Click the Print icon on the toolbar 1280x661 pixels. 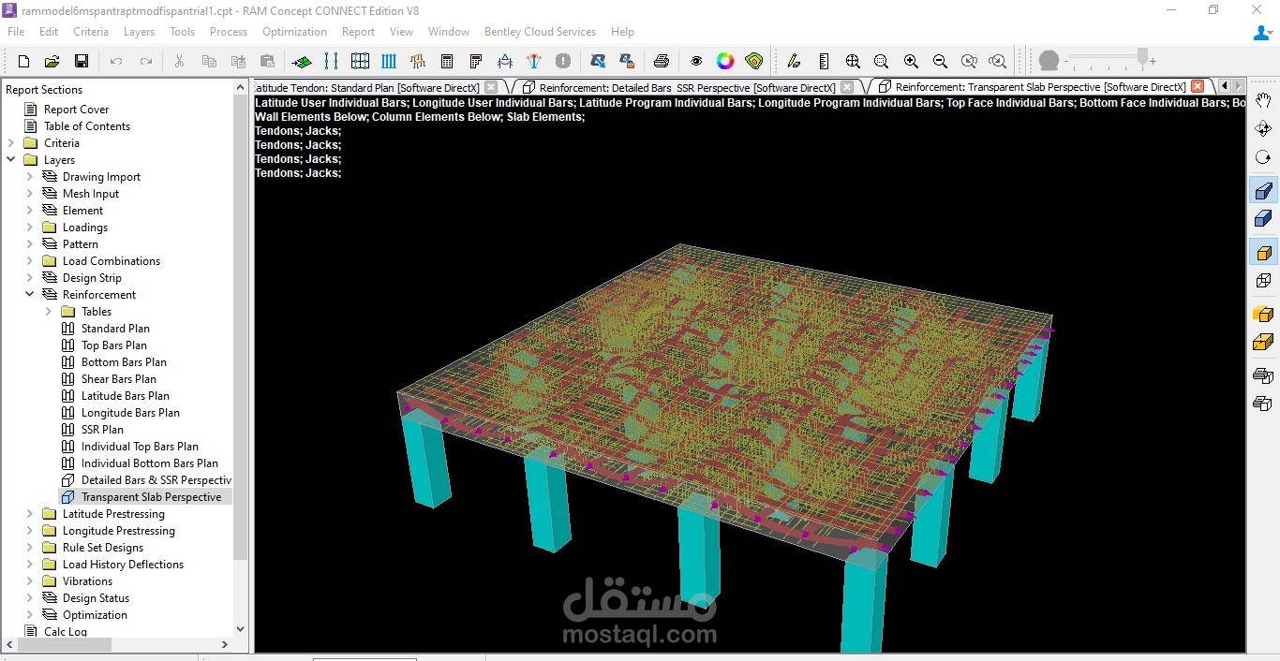click(x=662, y=61)
